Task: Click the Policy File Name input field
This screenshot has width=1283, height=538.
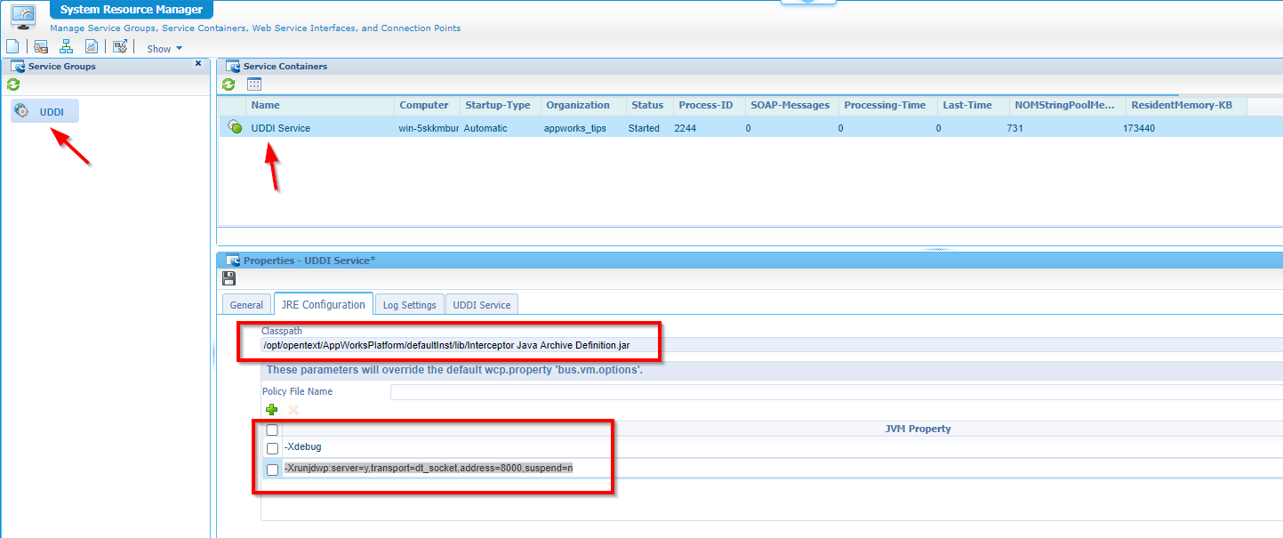Action: coord(836,392)
